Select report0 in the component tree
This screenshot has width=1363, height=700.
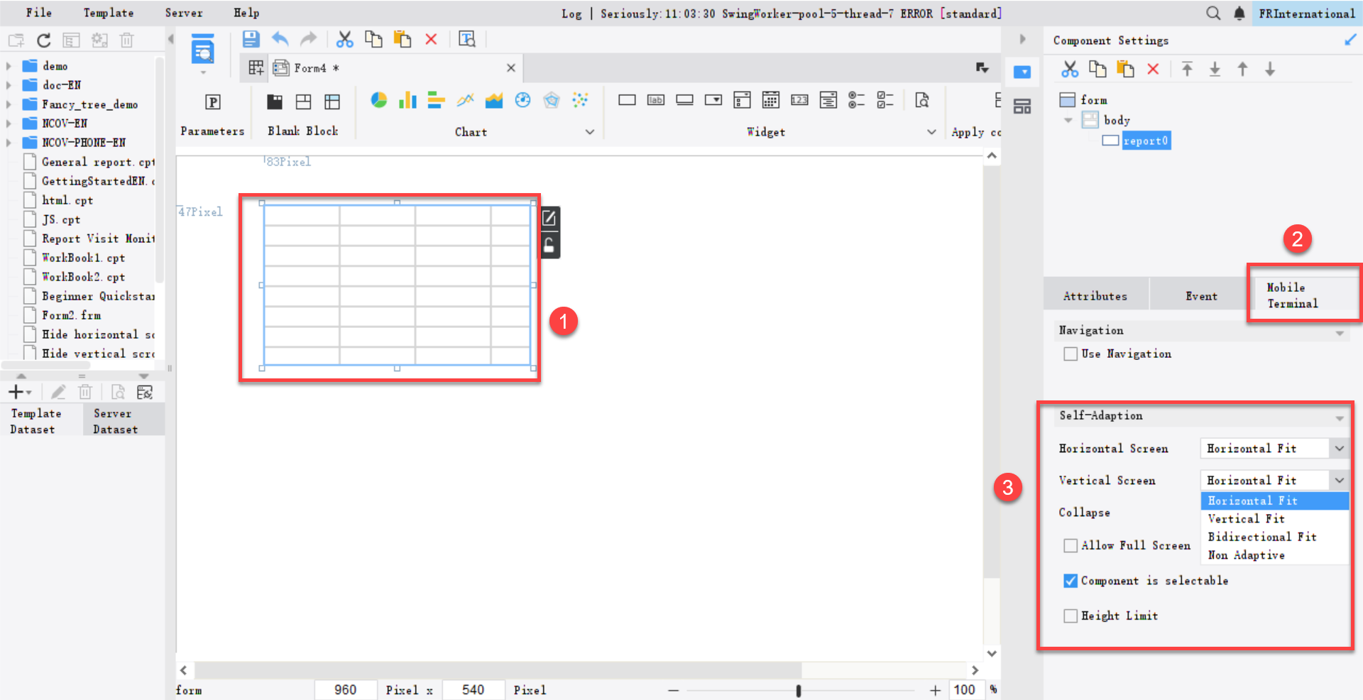pyautogui.click(x=1145, y=141)
